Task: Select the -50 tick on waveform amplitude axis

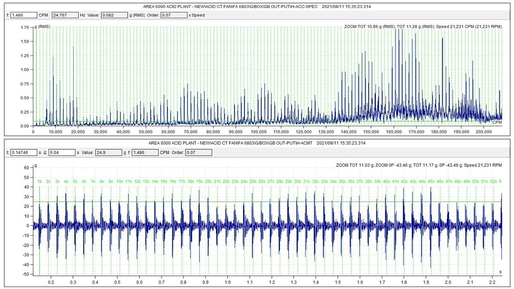Action: (x=26, y=274)
